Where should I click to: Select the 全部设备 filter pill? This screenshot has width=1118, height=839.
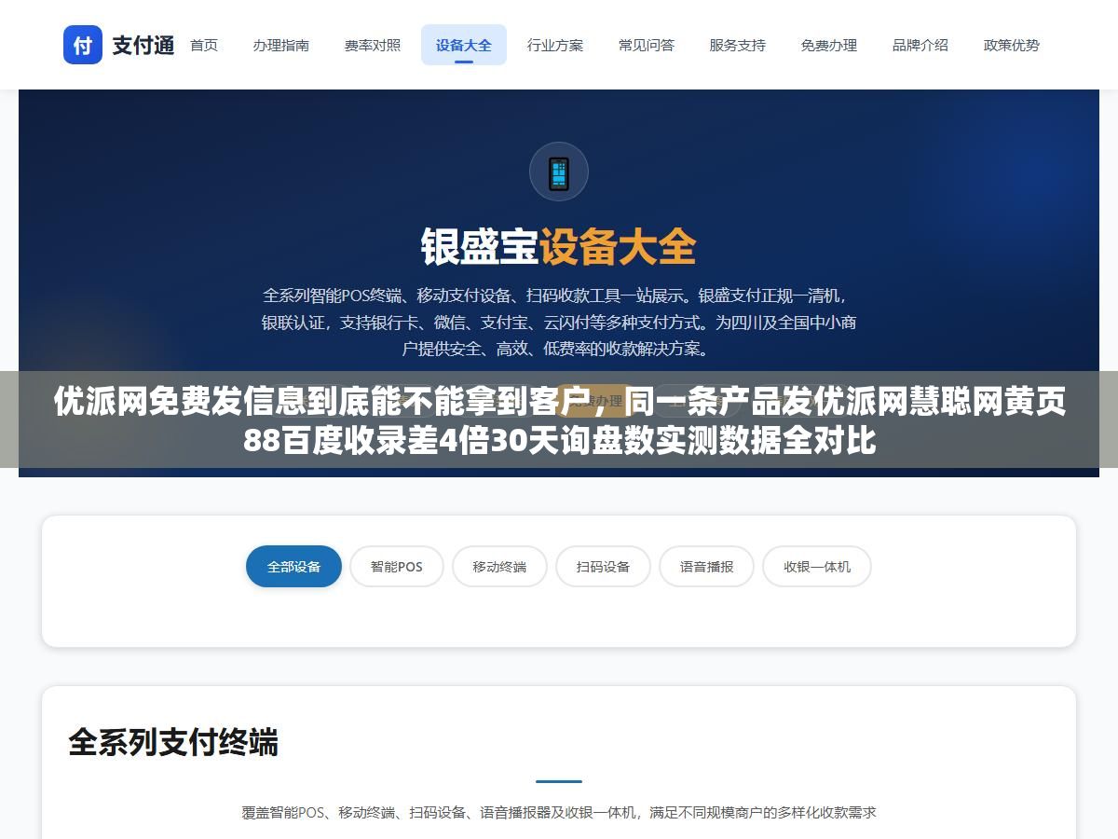tap(293, 566)
